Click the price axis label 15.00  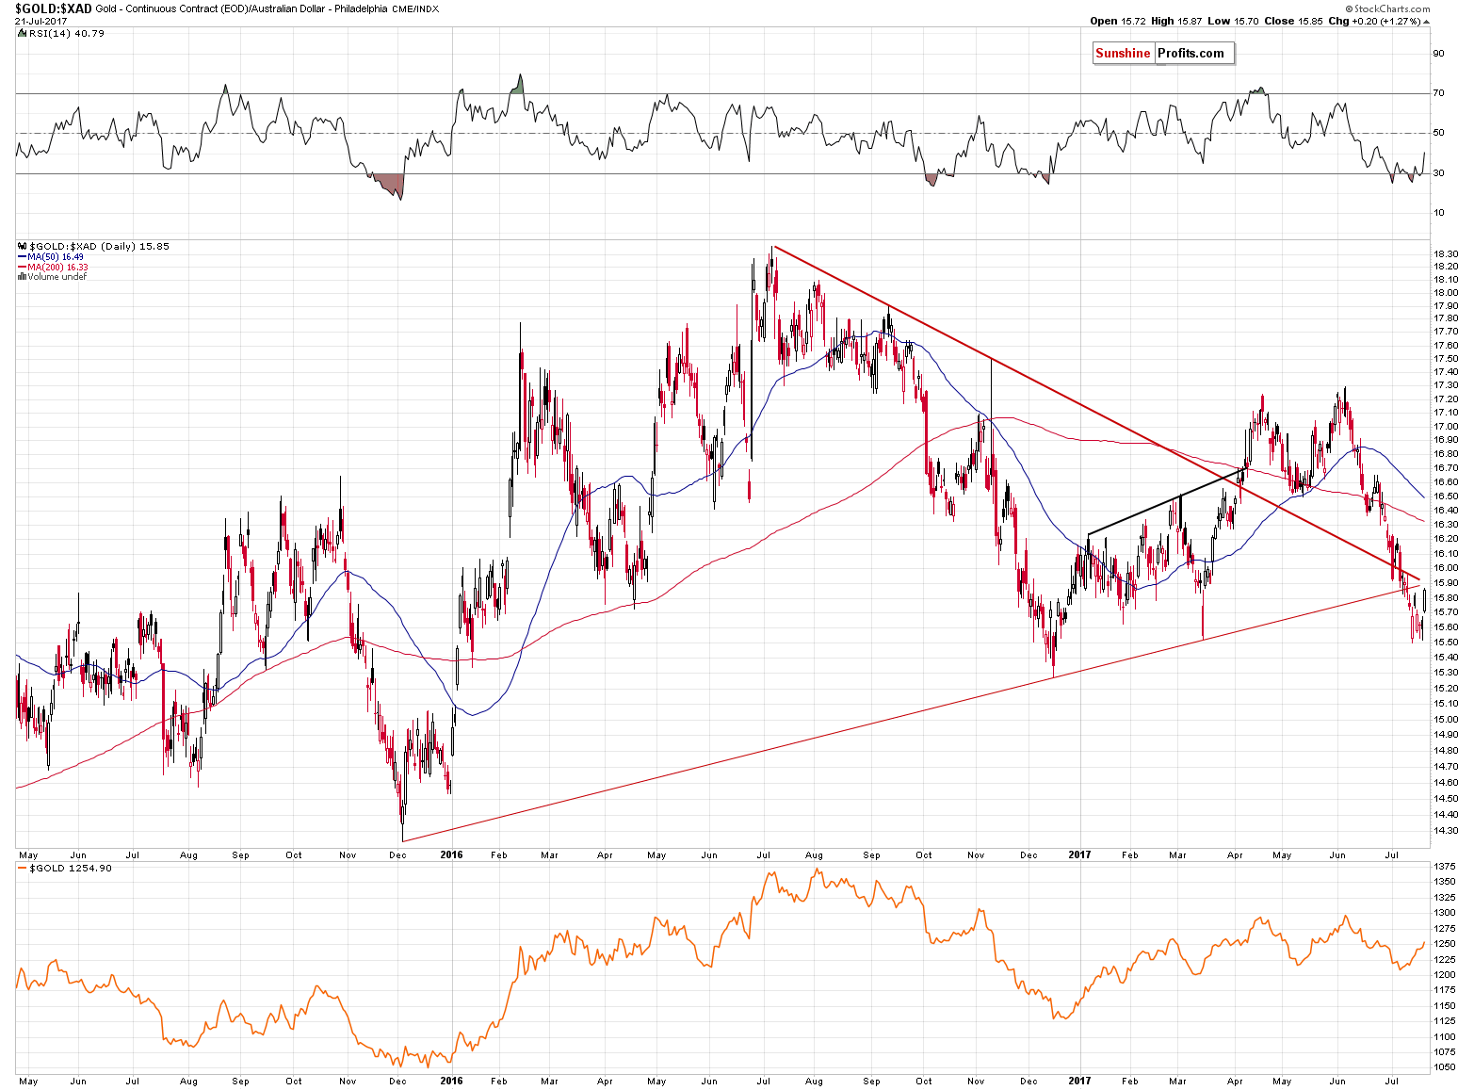[1446, 720]
